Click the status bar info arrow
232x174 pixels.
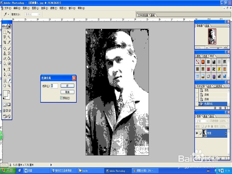tap(51, 165)
